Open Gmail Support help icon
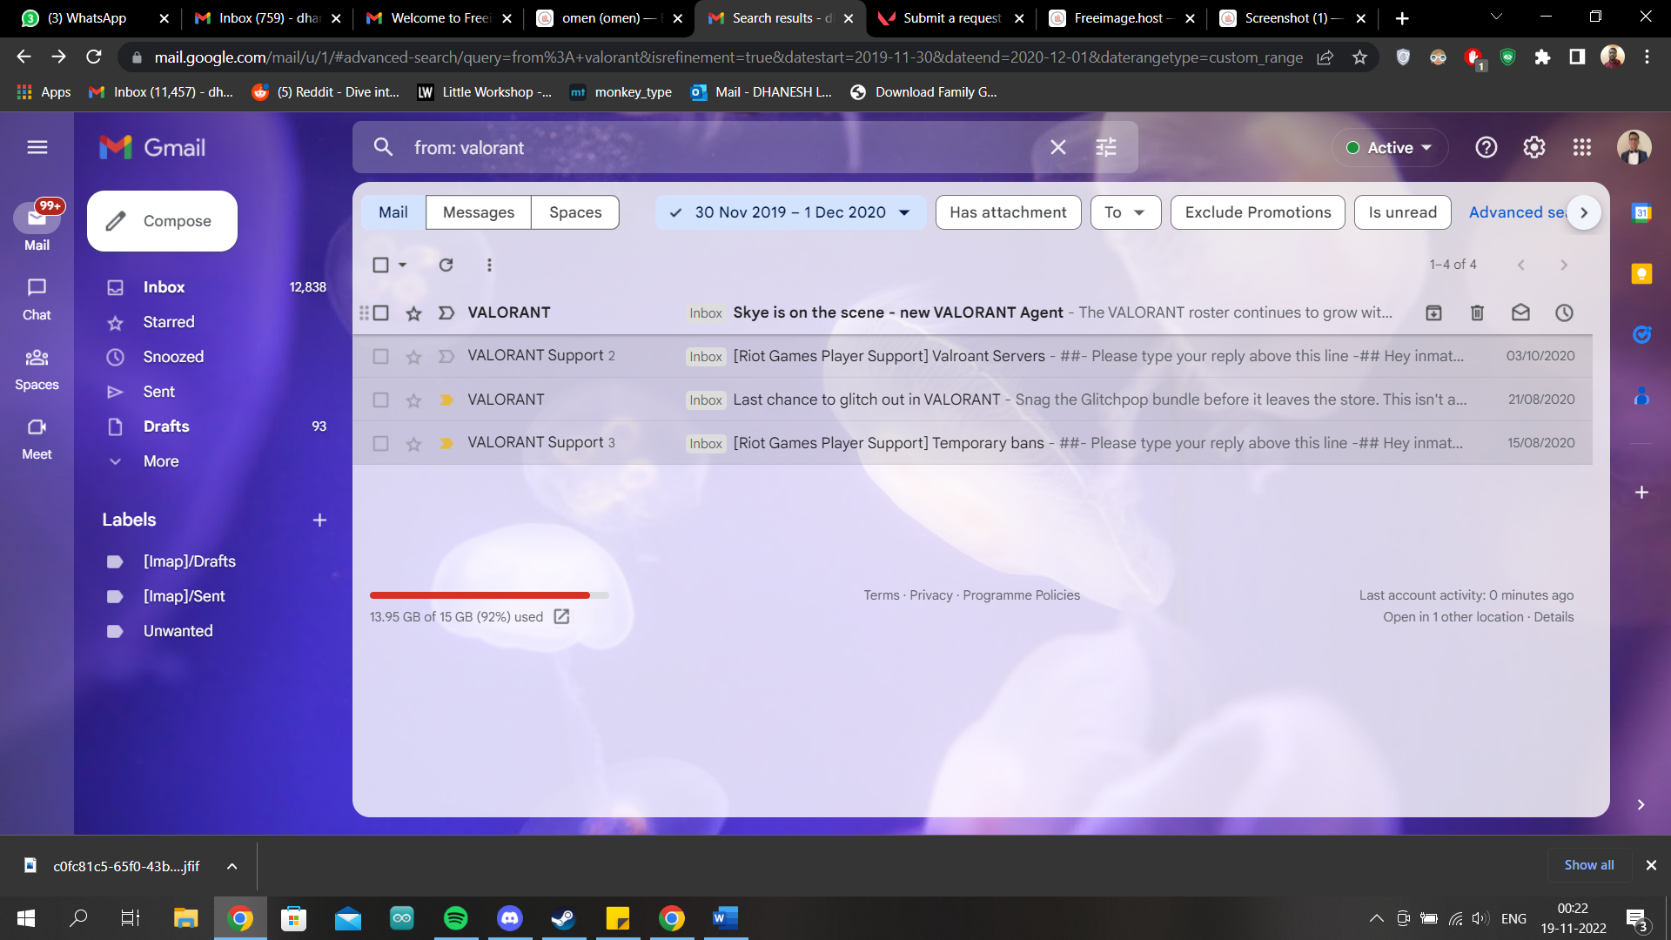 (1486, 147)
